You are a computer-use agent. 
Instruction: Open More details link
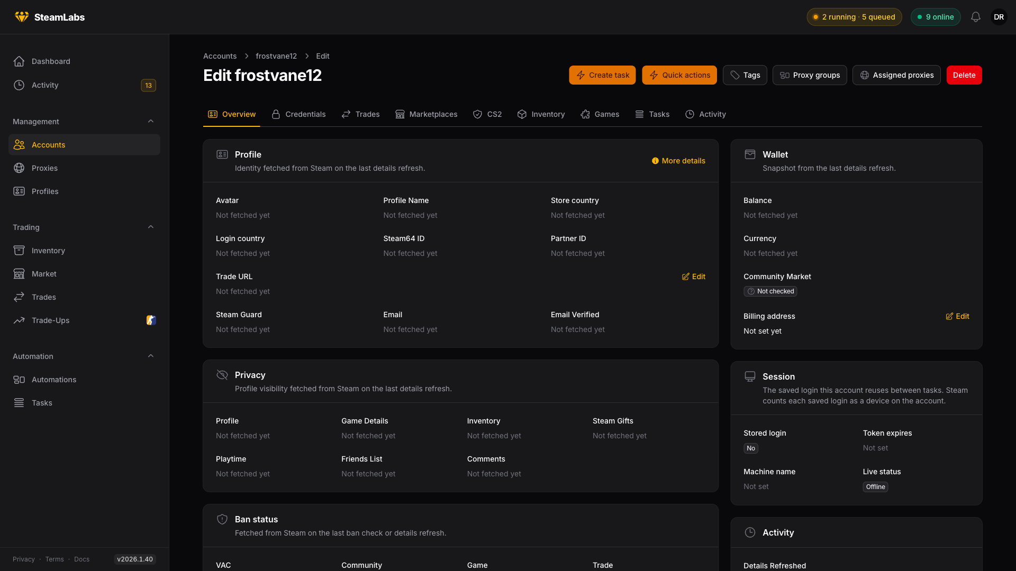pyautogui.click(x=678, y=161)
